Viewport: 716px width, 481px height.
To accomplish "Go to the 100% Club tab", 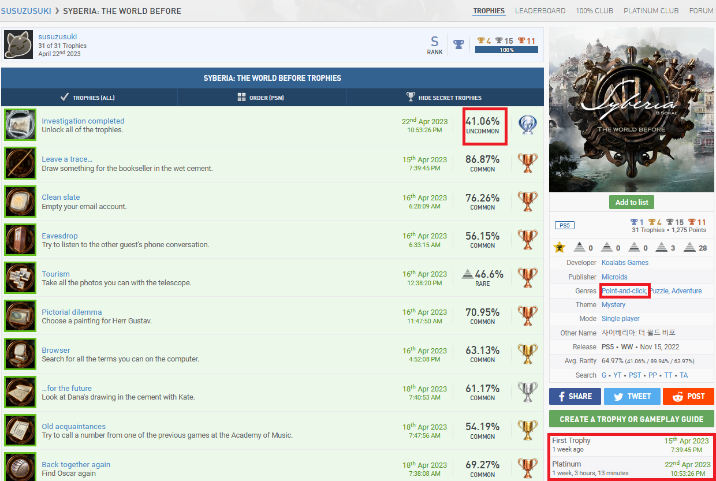I will (x=594, y=11).
